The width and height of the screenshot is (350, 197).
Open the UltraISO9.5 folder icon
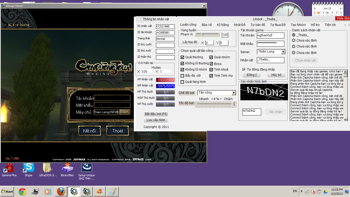[48, 170]
